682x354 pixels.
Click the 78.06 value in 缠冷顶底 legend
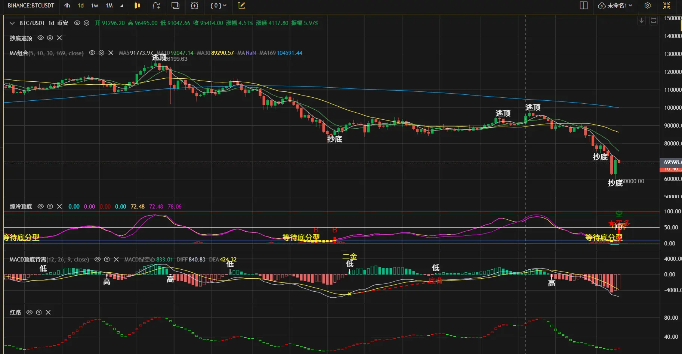pos(175,207)
